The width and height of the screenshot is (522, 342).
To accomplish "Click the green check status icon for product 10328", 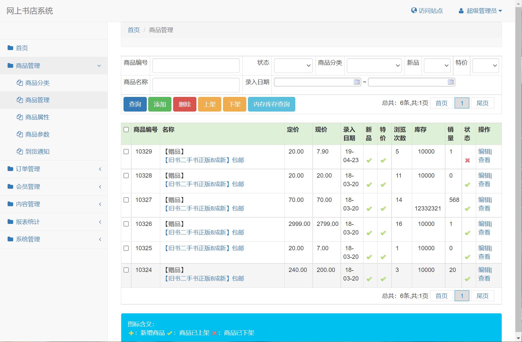I will [x=468, y=184].
